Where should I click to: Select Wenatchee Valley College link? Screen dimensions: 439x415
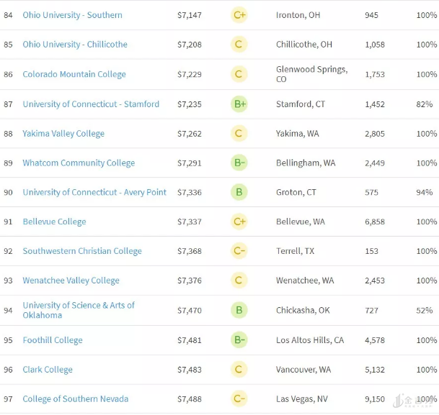coord(71,281)
